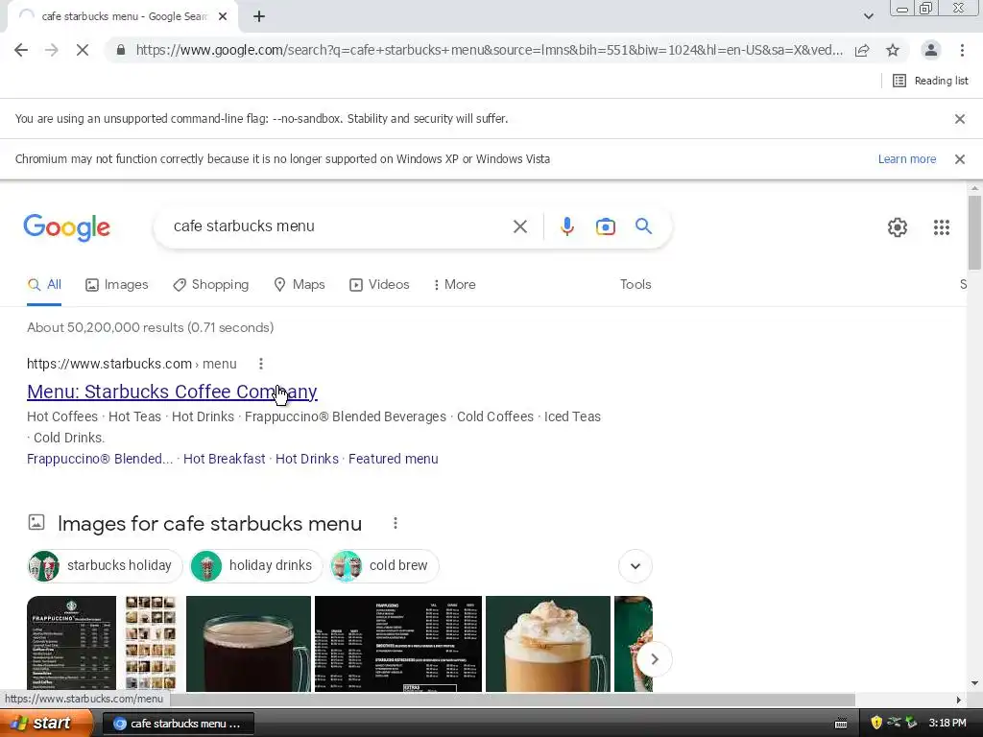This screenshot has width=983, height=737.
Task: Open three-dot options beside starbucks.com result
Action: 261,364
